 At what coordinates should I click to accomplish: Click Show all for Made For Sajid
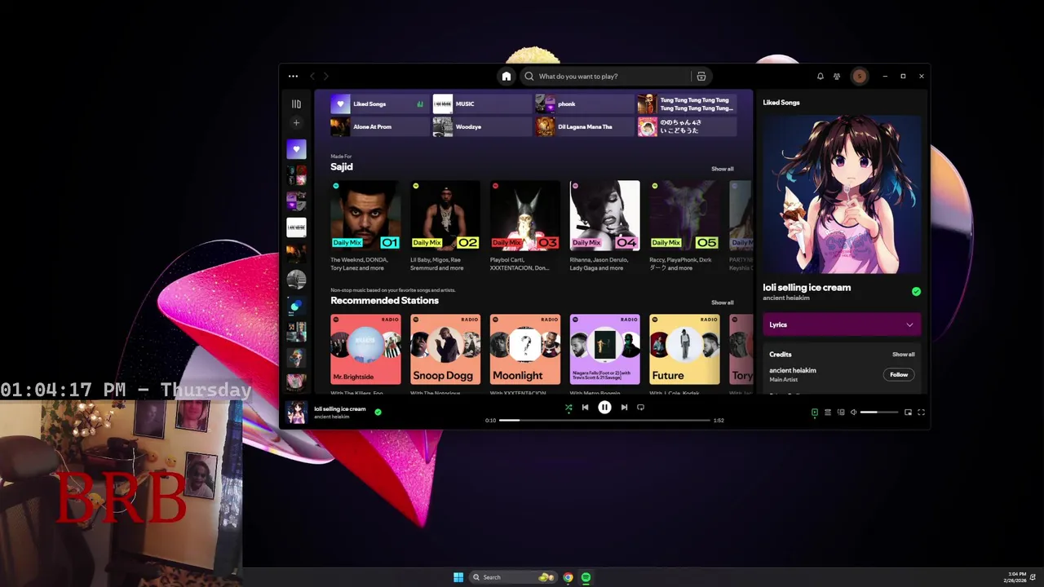722,169
